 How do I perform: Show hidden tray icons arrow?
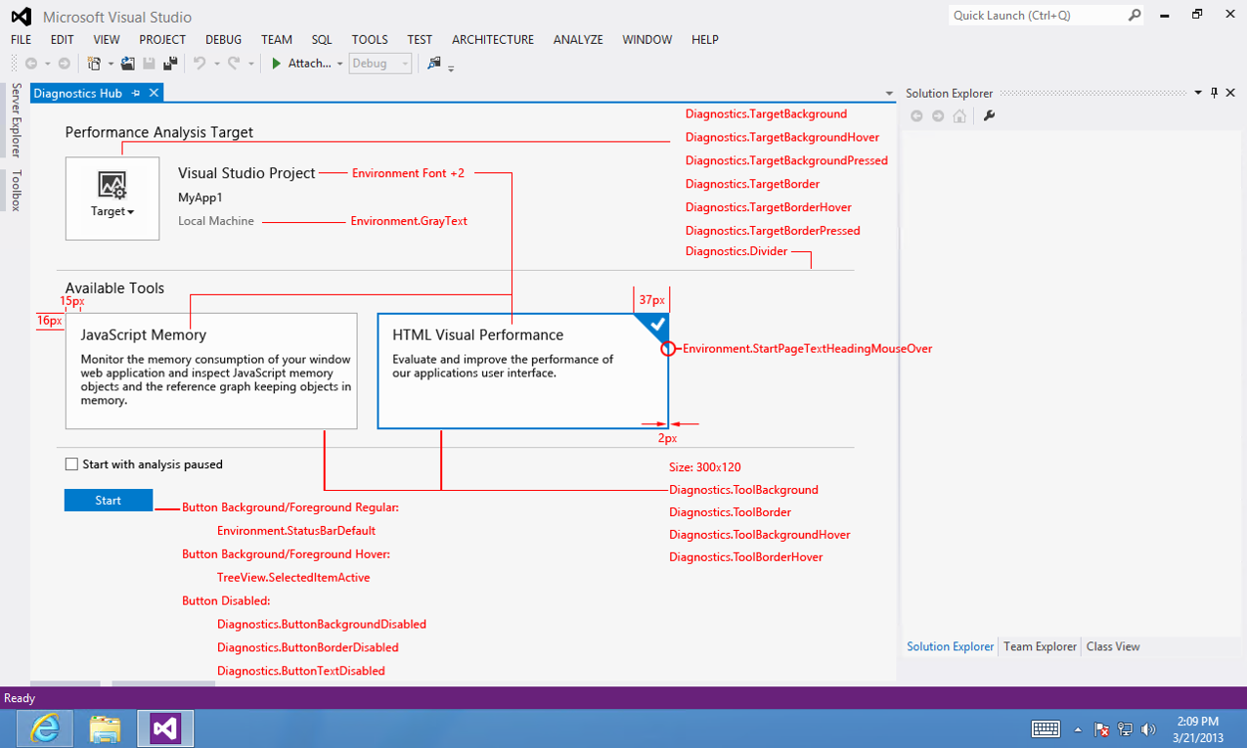[1078, 729]
